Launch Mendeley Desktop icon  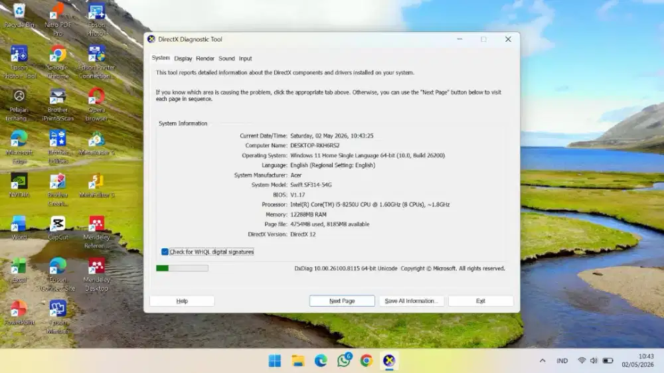click(96, 274)
